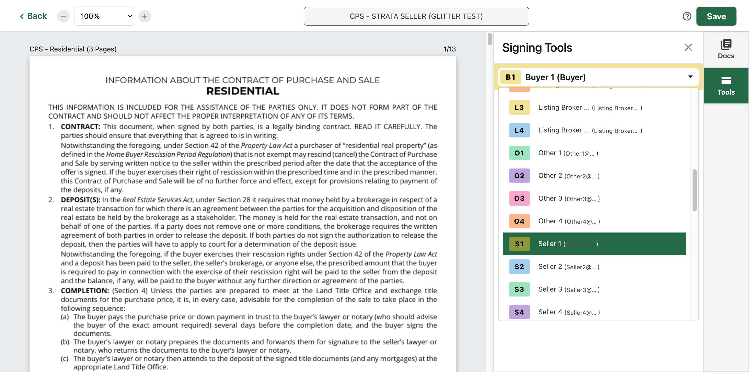Screen dimensions: 749x372
Task: Select the L3 Listing Broker option
Action: point(594,108)
